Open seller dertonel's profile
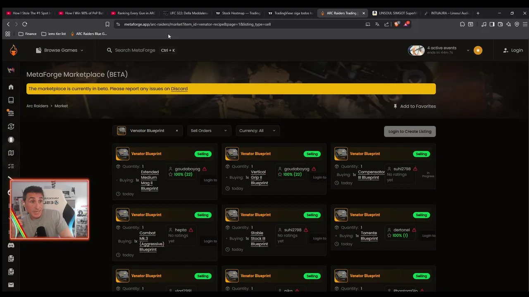Viewport: 529px width, 297px height. click(402, 230)
